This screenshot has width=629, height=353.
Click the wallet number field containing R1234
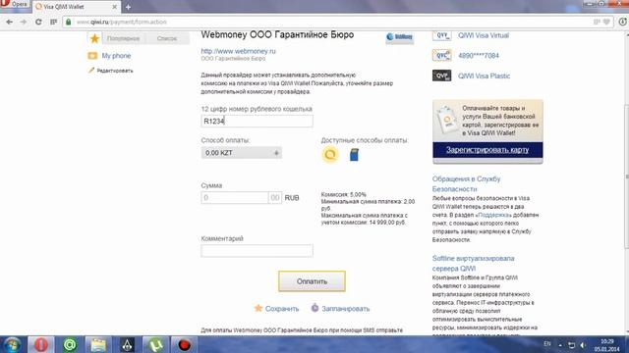tap(257, 122)
